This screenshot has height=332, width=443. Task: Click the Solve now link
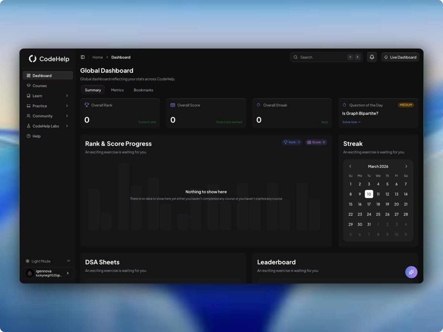coord(351,122)
